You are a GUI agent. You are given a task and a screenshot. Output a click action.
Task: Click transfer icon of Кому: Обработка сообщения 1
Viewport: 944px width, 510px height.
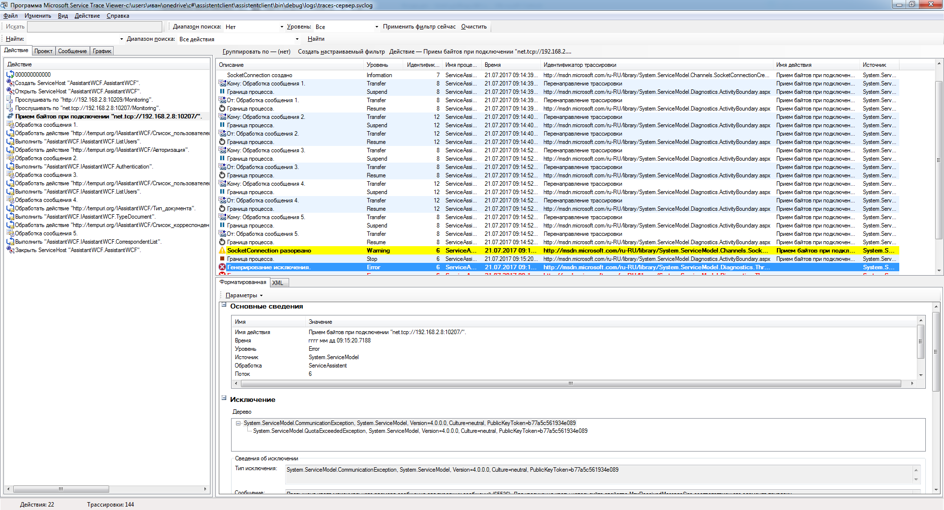[x=222, y=84]
